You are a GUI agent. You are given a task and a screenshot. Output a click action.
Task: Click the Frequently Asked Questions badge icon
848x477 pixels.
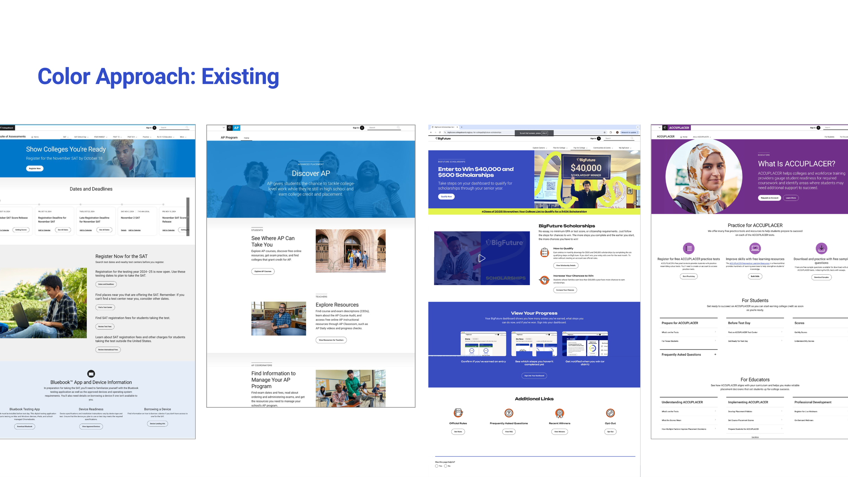[x=509, y=413]
